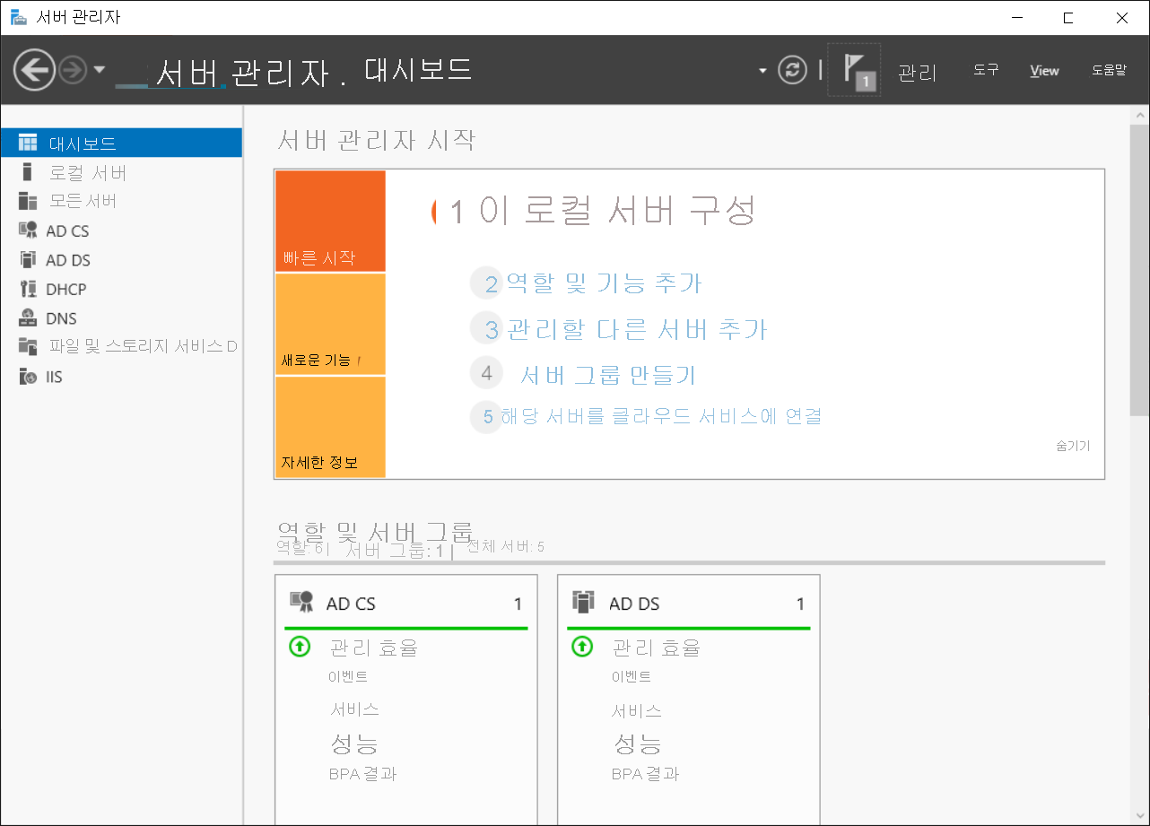Viewport: 1150px width, 826px height.
Task: Click AD CS green status arrow icon
Action: pos(300,646)
